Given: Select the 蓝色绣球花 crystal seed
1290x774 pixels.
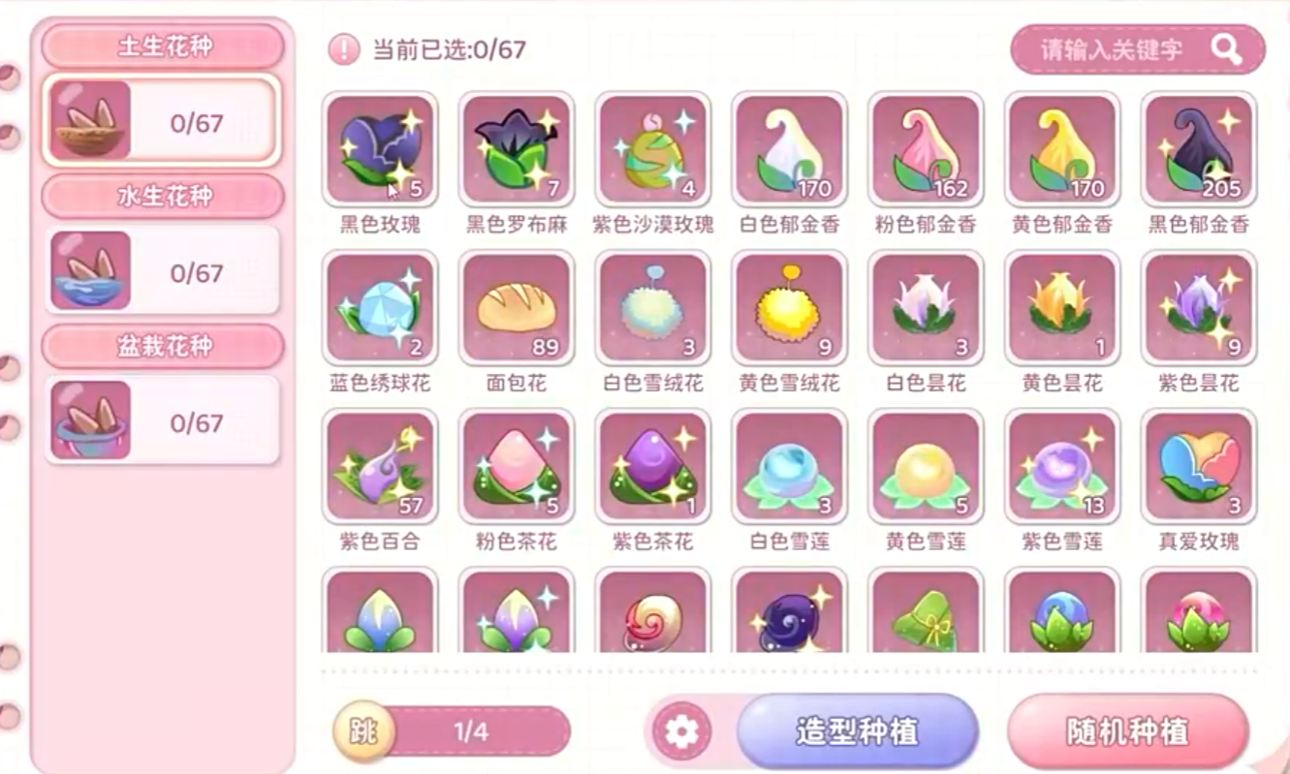Looking at the screenshot, I should click(x=380, y=307).
